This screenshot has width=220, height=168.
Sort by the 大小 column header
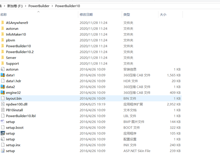point(163,15)
